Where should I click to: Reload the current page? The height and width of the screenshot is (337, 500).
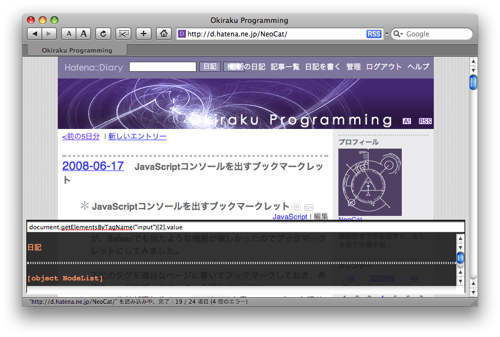click(103, 34)
